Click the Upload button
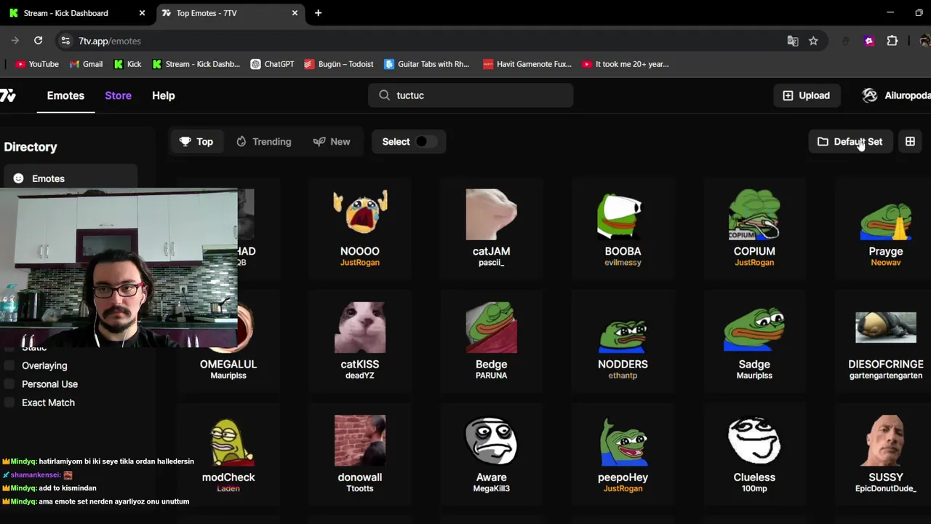 click(806, 95)
